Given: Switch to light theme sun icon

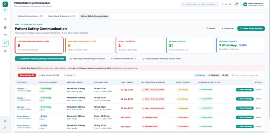Looking at the screenshot, I should tap(223, 4).
